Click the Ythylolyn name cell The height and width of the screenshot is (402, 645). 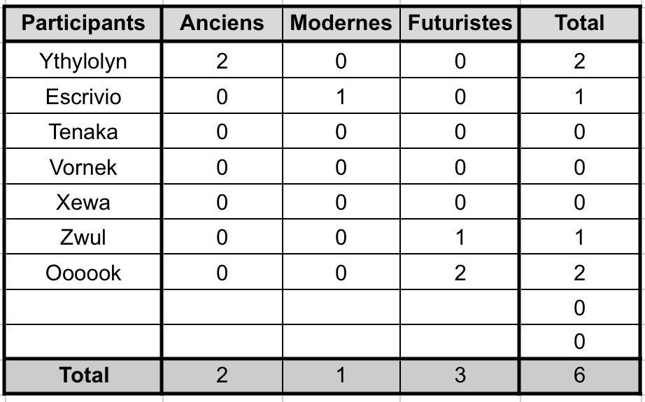pyautogui.click(x=83, y=62)
